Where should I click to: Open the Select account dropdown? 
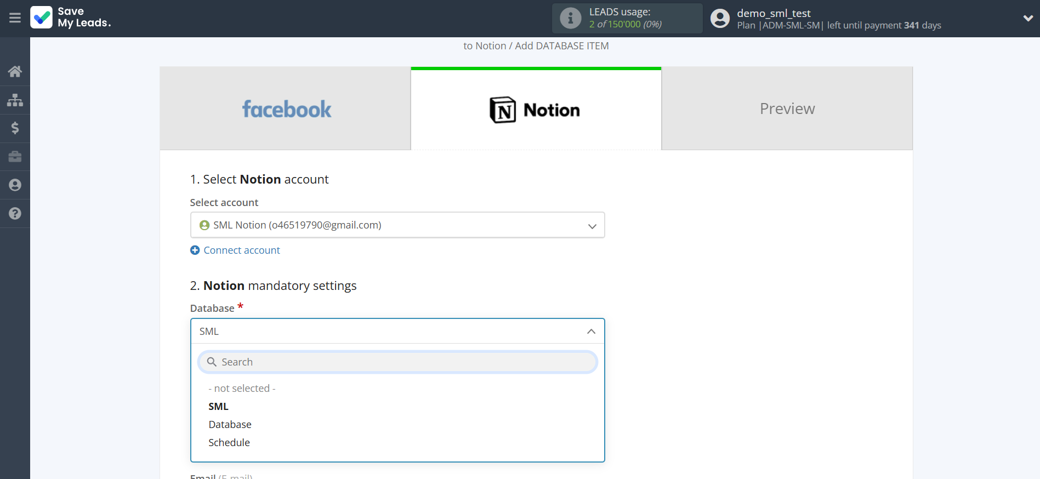point(397,225)
